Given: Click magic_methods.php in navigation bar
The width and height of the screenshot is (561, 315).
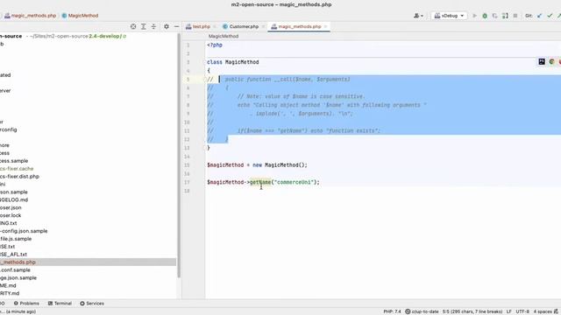Looking at the screenshot, I should pos(30,16).
